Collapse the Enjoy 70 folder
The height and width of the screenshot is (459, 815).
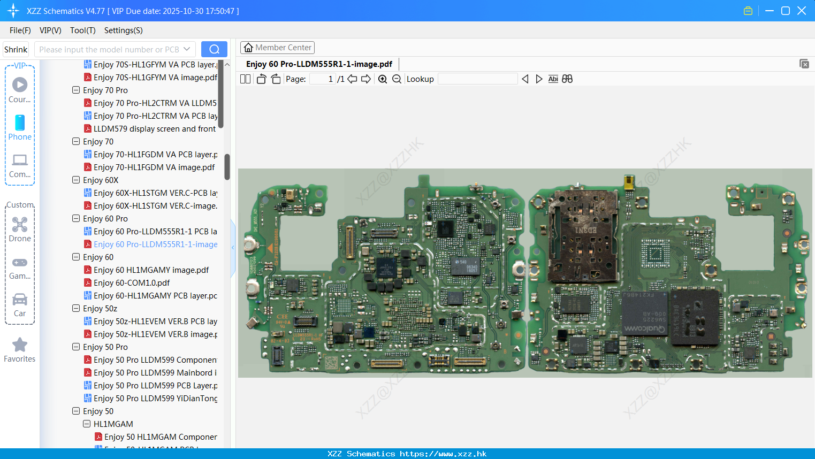76,141
